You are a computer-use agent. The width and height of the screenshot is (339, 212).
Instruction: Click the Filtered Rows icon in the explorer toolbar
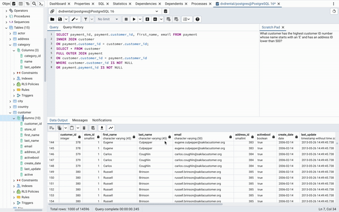tap(28, 4)
